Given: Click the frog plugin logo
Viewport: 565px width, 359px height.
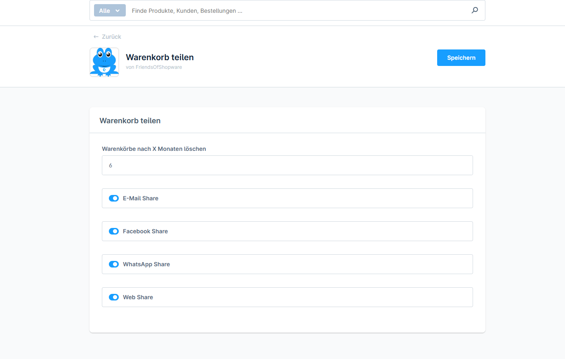Looking at the screenshot, I should pos(104,62).
